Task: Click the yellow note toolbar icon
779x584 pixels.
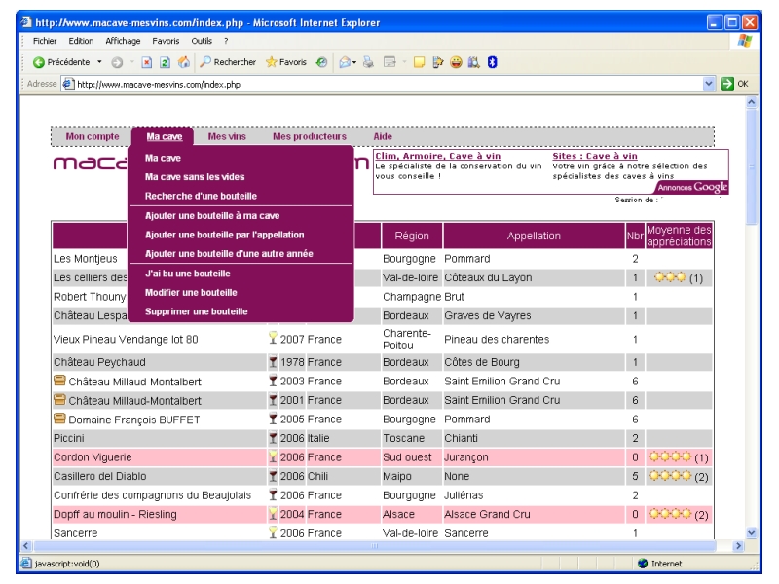Action: [420, 62]
